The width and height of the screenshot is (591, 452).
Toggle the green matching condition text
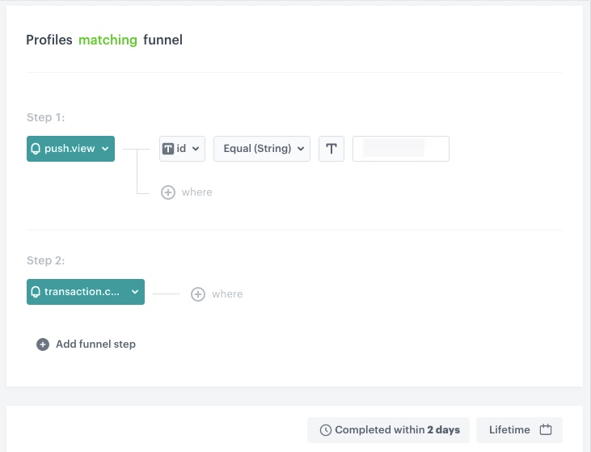tap(108, 40)
